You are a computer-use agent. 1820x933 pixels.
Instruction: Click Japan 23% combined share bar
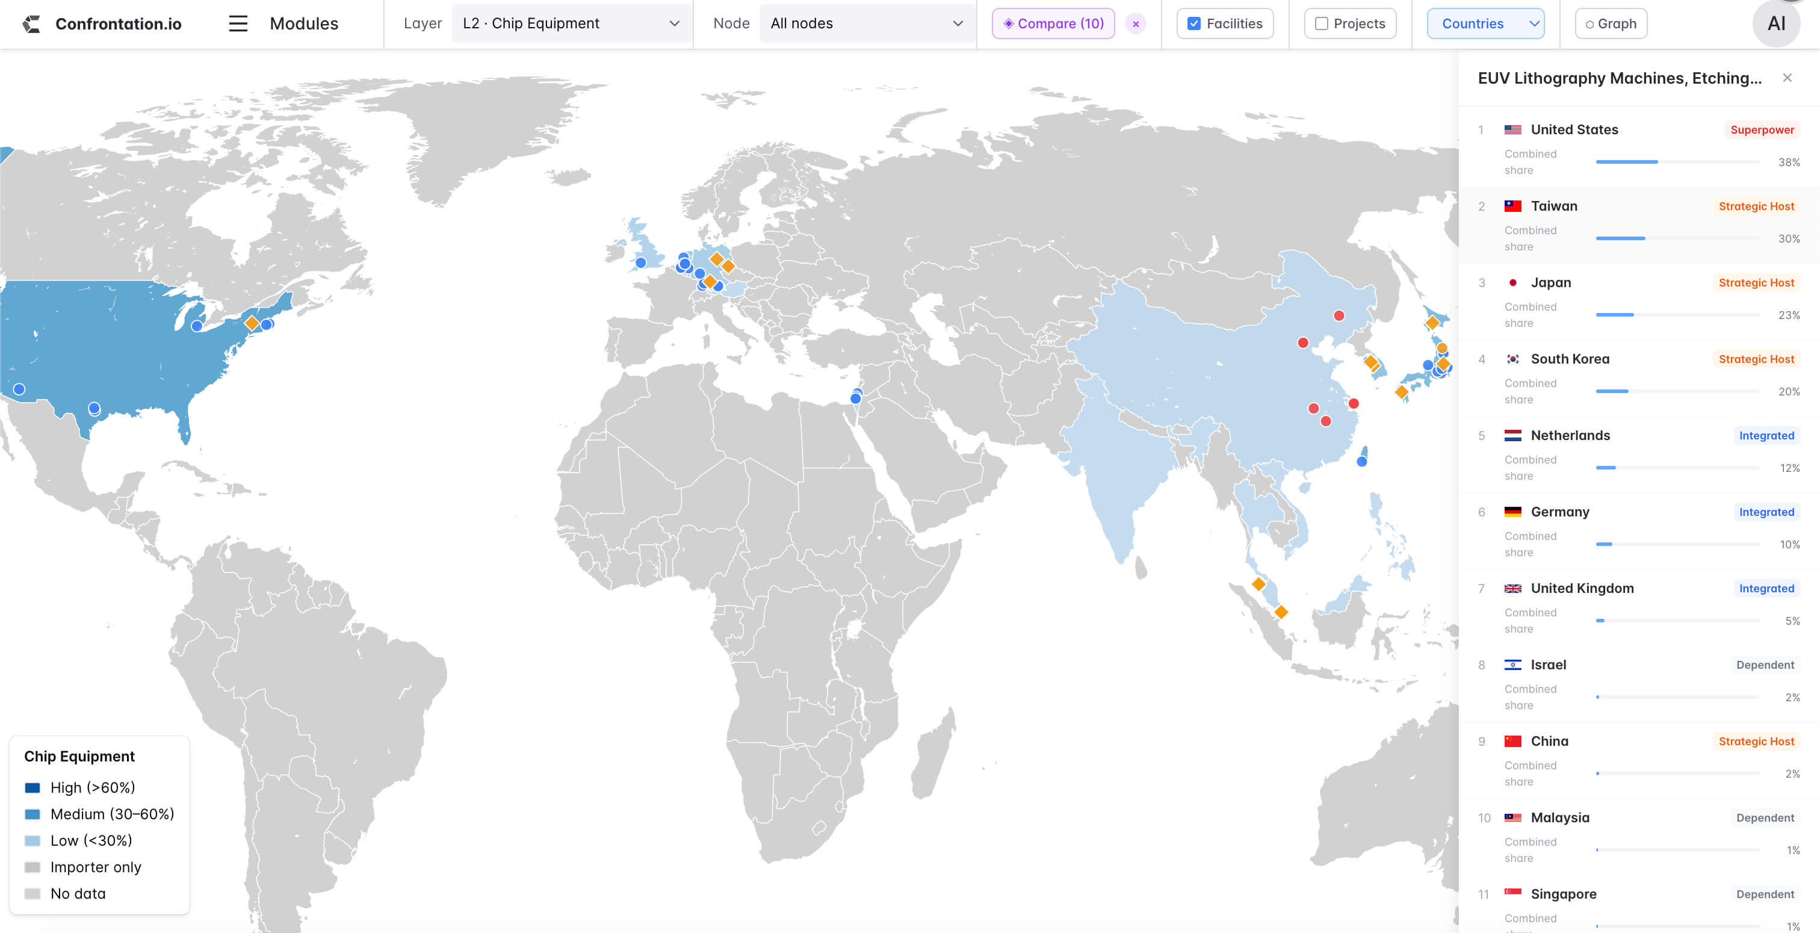pyautogui.click(x=1677, y=315)
